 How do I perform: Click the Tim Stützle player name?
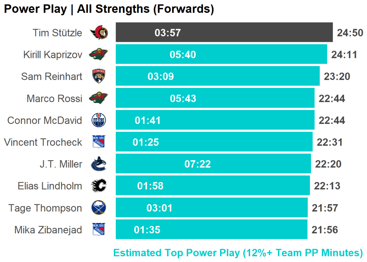pos(57,33)
